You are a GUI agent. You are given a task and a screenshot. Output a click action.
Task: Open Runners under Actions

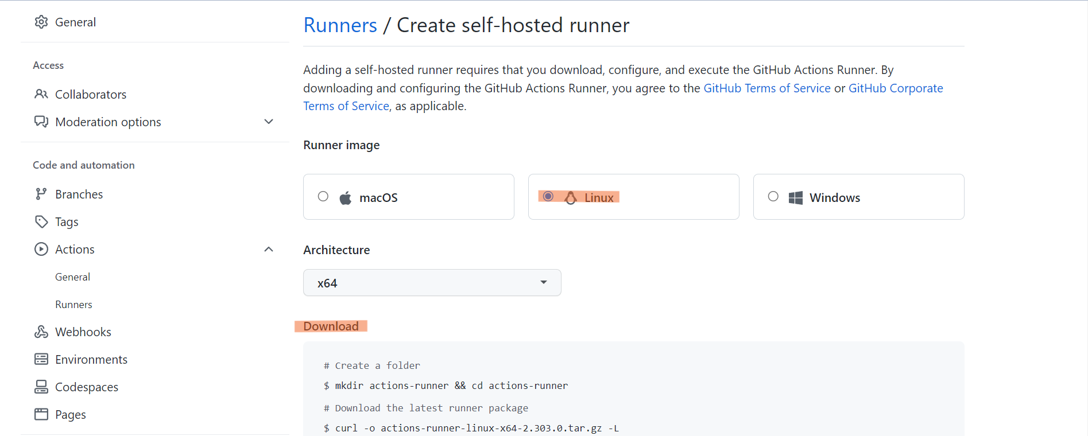click(73, 304)
